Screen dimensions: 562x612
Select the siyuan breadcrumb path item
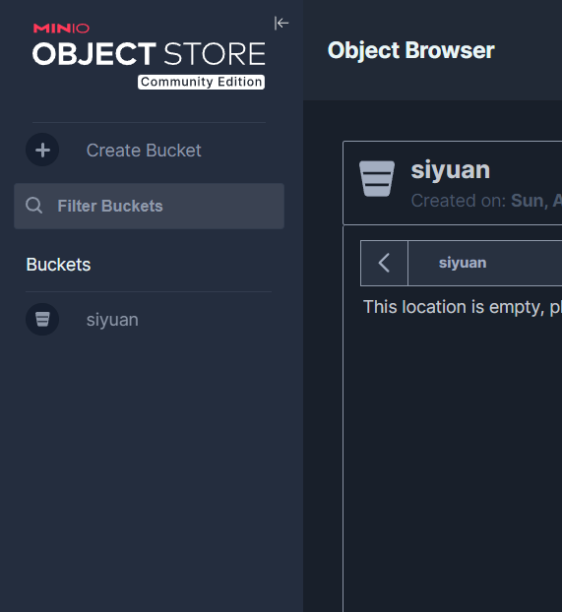pyautogui.click(x=463, y=263)
